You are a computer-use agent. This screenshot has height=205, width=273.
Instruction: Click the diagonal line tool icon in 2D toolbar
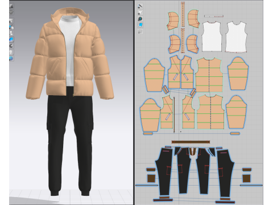click(140, 6)
